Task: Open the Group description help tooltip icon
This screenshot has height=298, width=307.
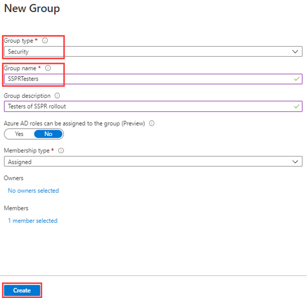Action: pyautogui.click(x=56, y=96)
